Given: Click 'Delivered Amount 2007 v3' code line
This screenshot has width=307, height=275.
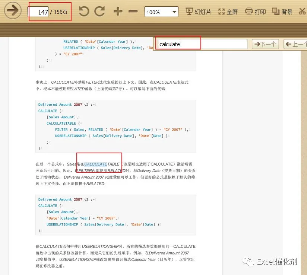Looking at the screenshot, I should pyautogui.click(x=66, y=199).
